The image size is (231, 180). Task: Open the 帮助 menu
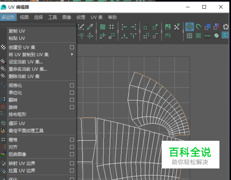click(112, 17)
